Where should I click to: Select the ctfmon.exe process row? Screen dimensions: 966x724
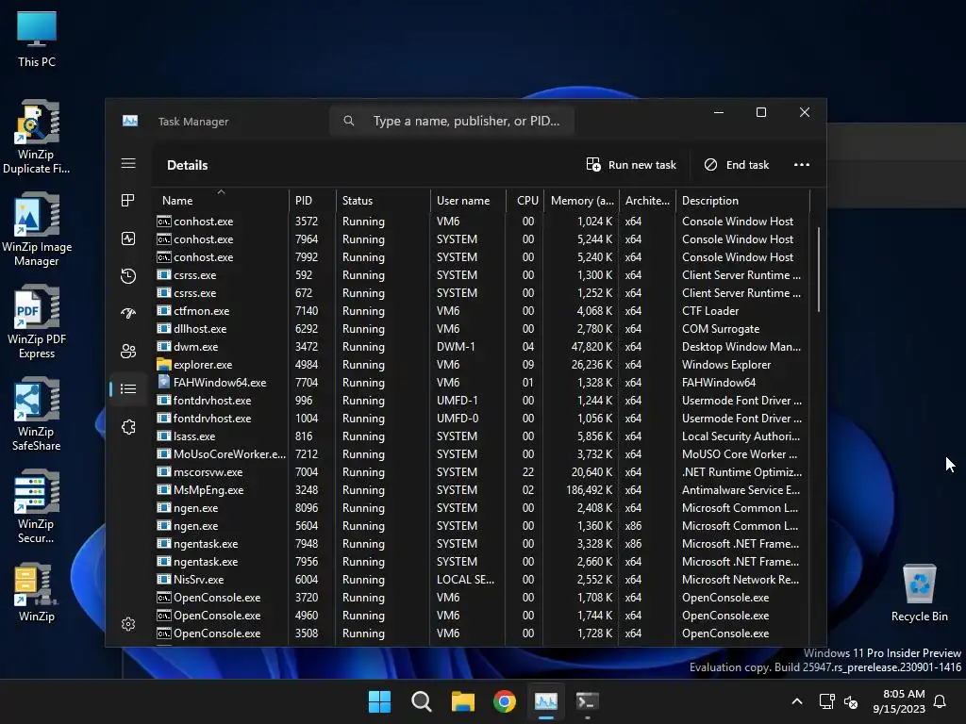point(480,311)
